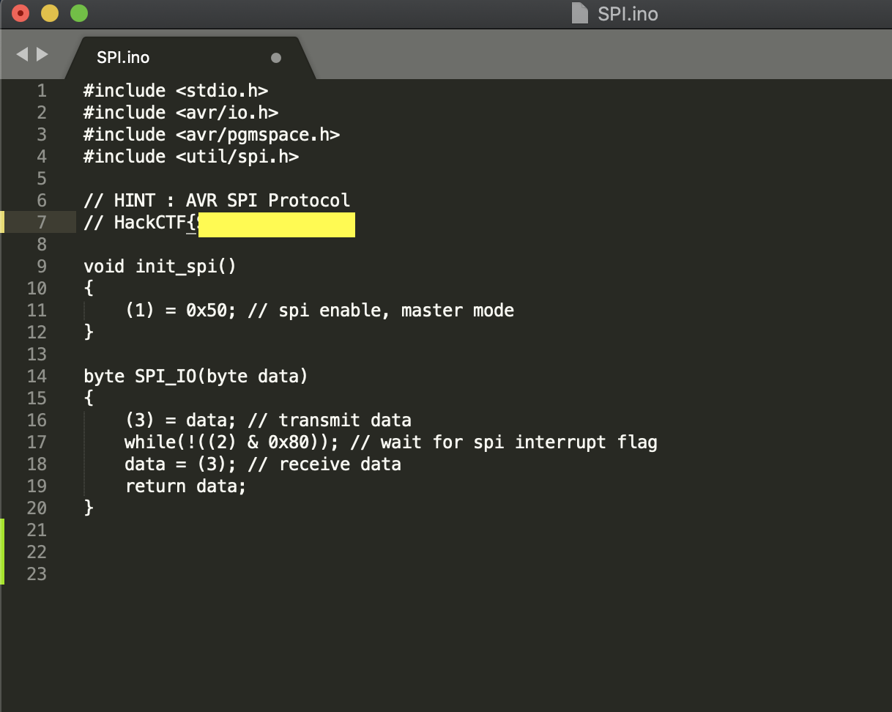Click the include util/spi.h line
This screenshot has height=712, width=892.
[190, 156]
